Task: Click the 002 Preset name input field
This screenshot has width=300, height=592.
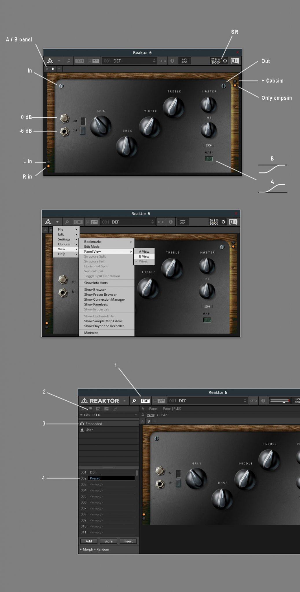Action: click(x=111, y=478)
